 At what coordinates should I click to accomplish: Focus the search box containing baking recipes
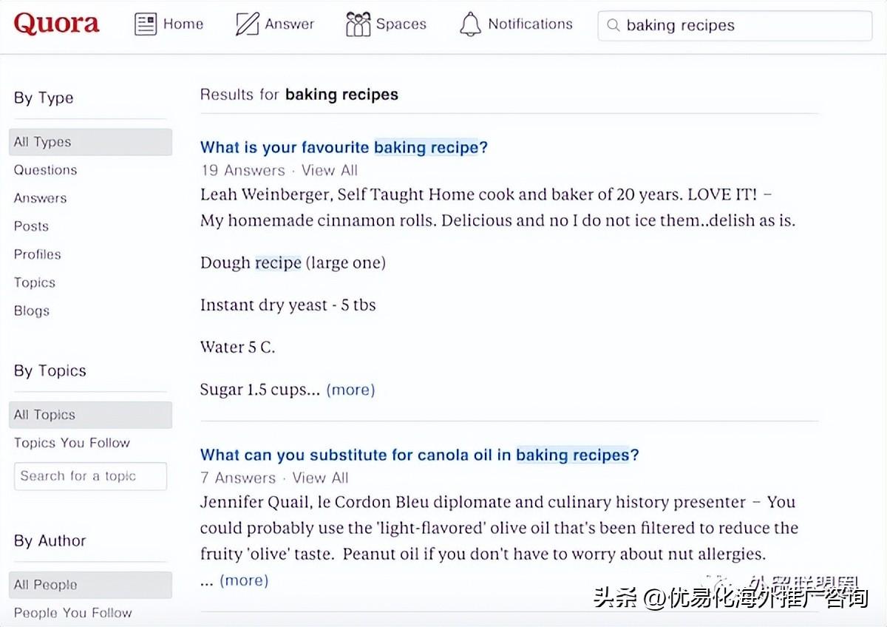[x=735, y=26]
